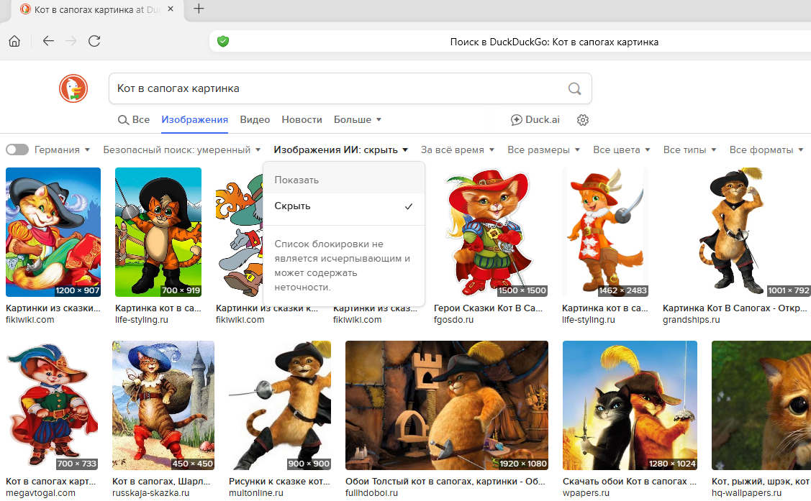
Task: Choose Показать in AI images menu
Action: [x=344, y=180]
